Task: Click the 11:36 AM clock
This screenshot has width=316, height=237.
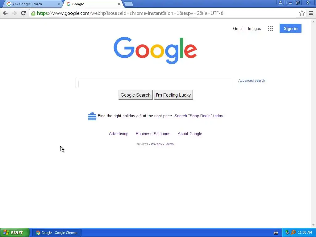Action: point(305,233)
